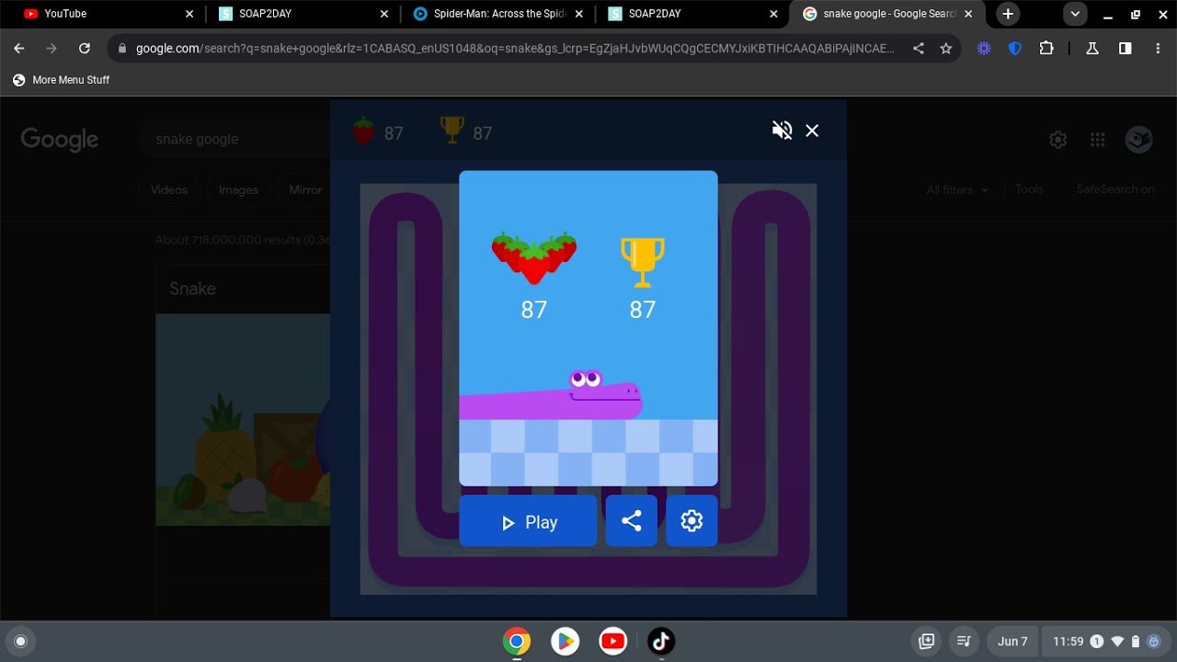Close the Spider-Man tab
The image size is (1177, 662).
point(579,14)
